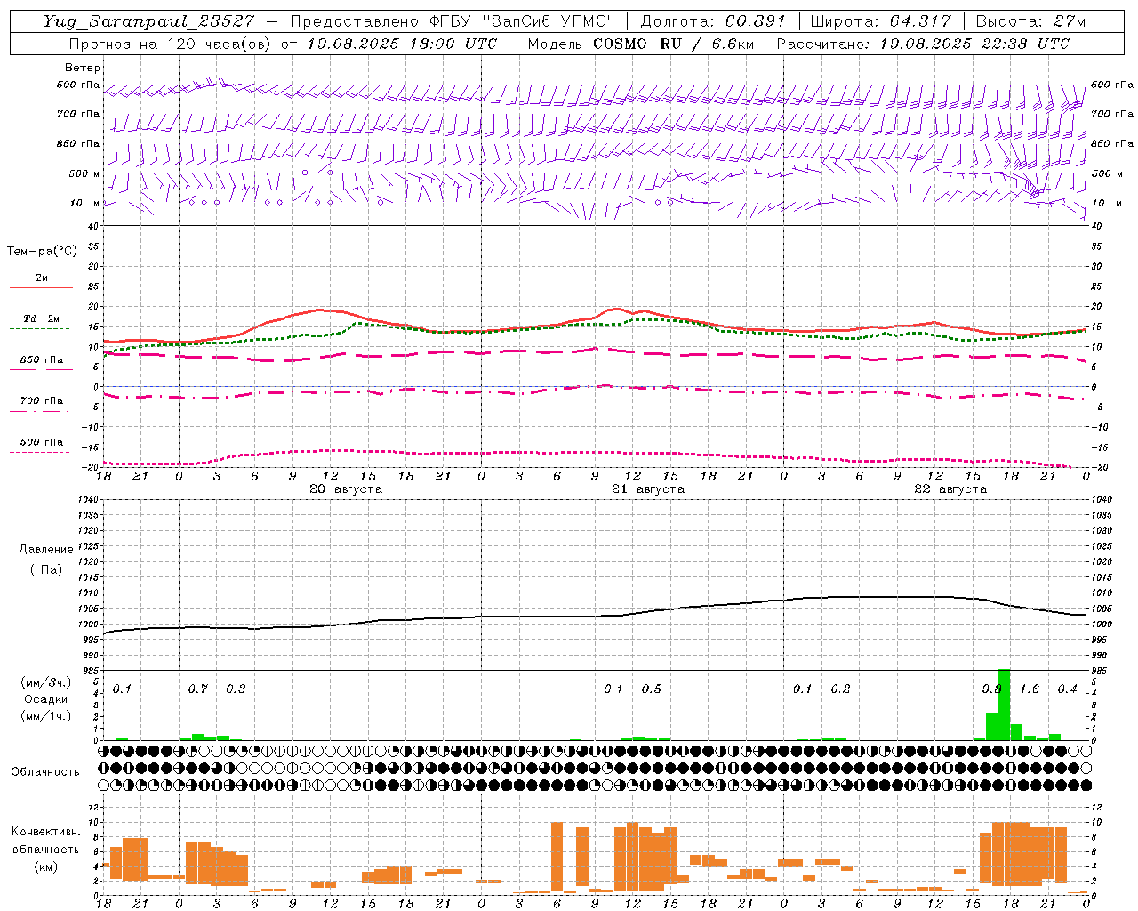The height and width of the screenshot is (911, 1138).
Task: Click the Td 2м legend entry
Action: [x=41, y=318]
